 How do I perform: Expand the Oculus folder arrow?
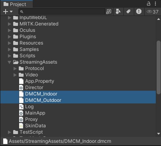(10, 30)
